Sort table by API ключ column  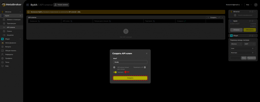(x=71, y=21)
